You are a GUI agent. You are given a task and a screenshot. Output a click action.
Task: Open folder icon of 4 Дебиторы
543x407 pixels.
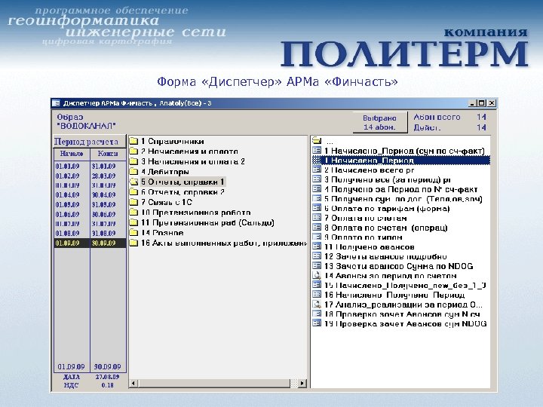133,171
